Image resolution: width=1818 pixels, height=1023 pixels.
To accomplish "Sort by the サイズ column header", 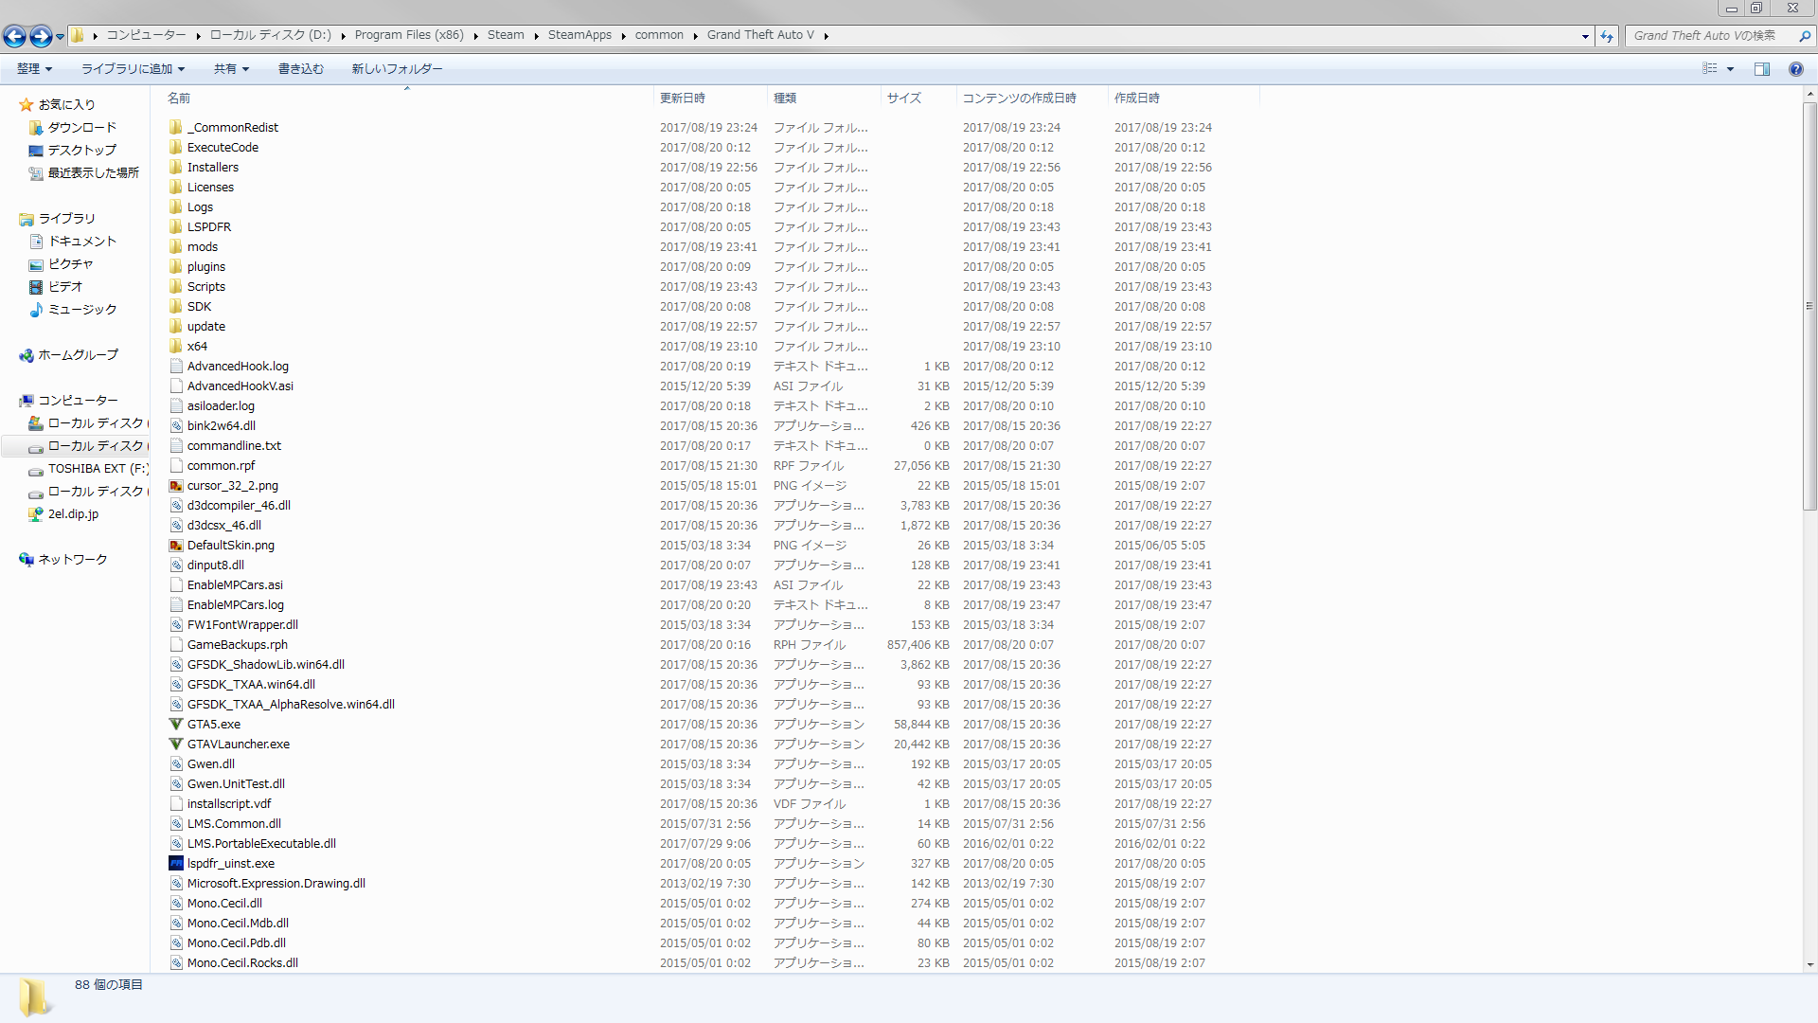I will (903, 99).
